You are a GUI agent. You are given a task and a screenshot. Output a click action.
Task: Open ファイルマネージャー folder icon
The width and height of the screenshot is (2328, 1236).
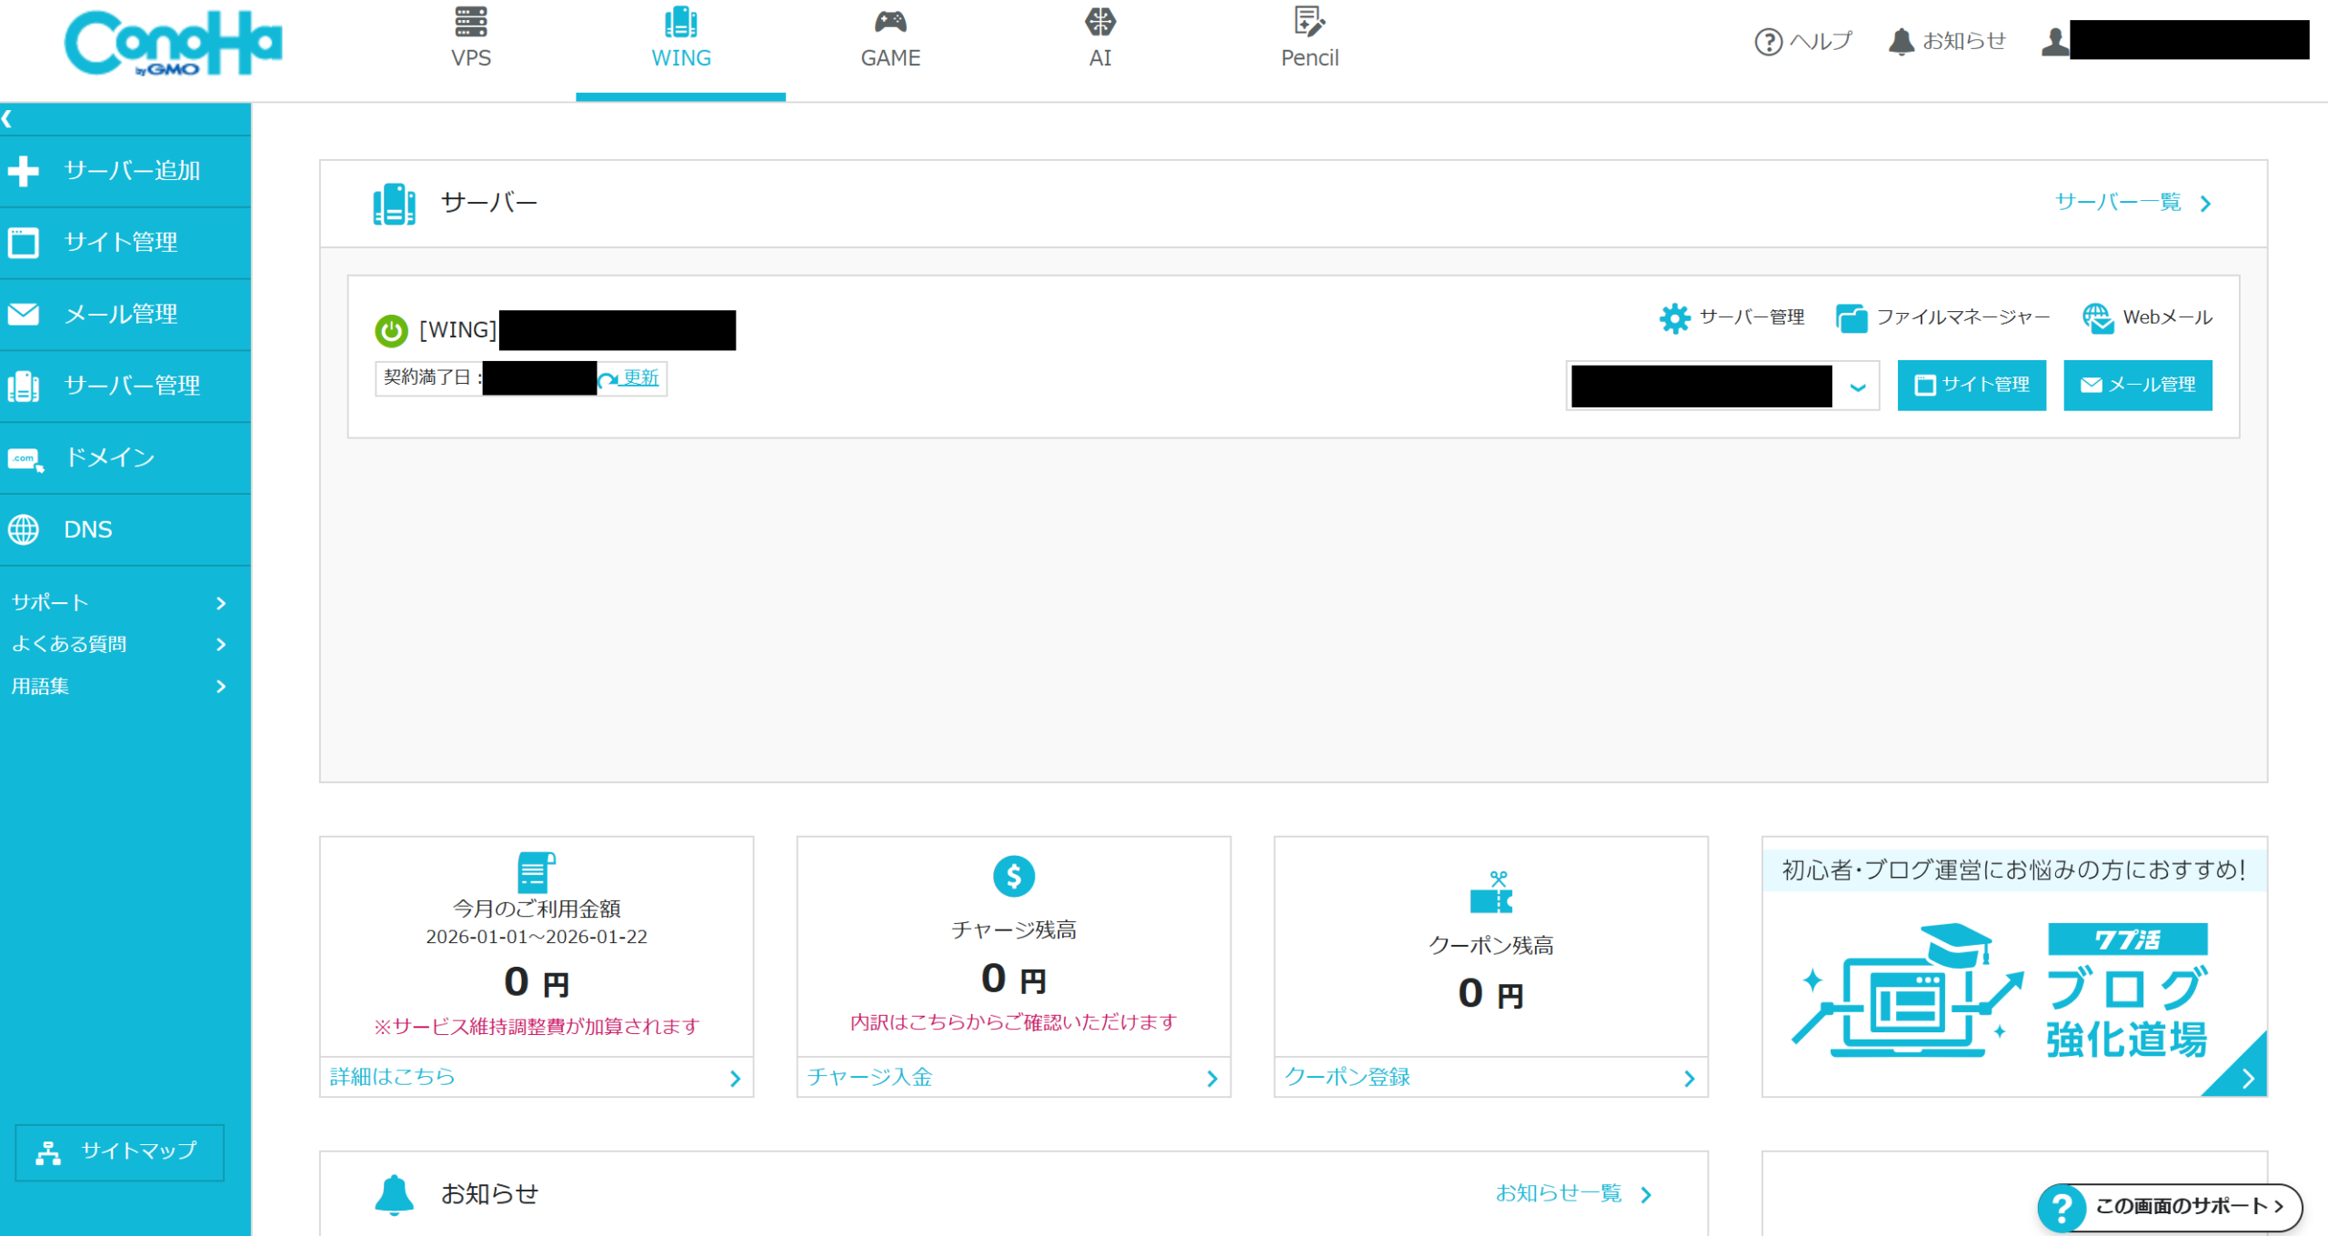[1851, 318]
